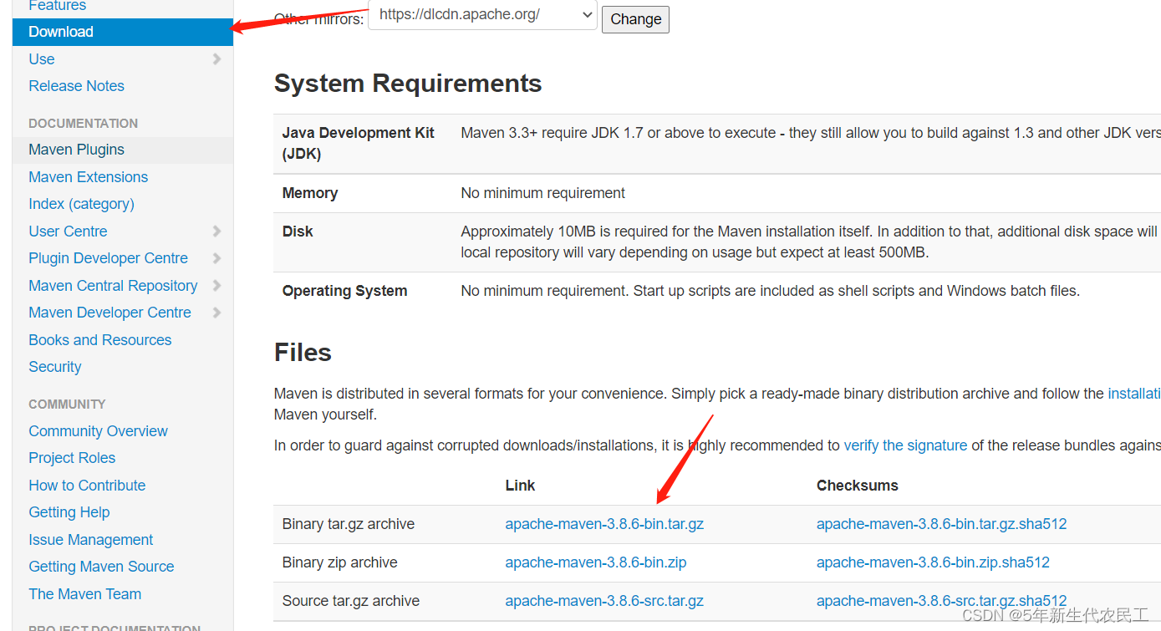
Task: Click the Binary tar.gz archive label
Action: (349, 524)
